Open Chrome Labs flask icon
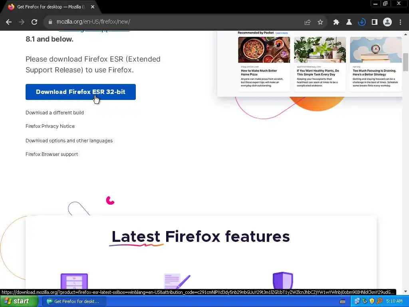Screen dimensions: 409x307 349,22
